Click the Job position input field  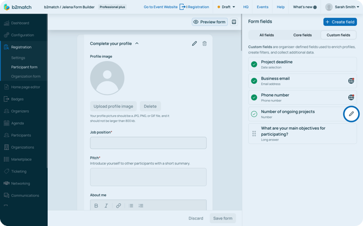click(x=148, y=143)
